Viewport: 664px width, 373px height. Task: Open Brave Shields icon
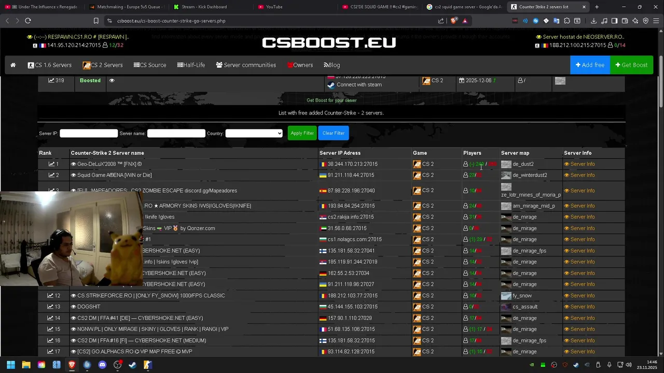pos(454,21)
